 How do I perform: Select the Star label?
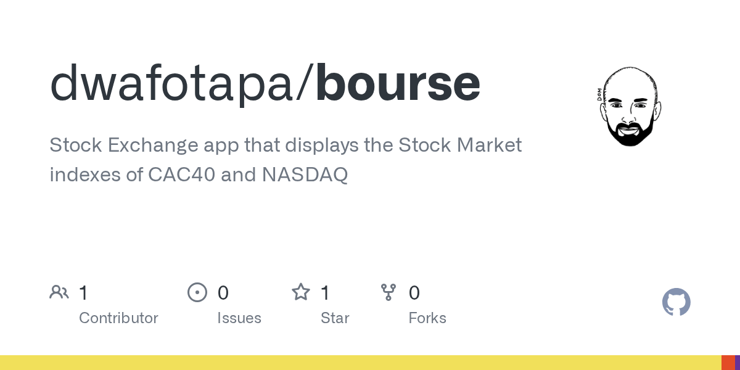[335, 318]
